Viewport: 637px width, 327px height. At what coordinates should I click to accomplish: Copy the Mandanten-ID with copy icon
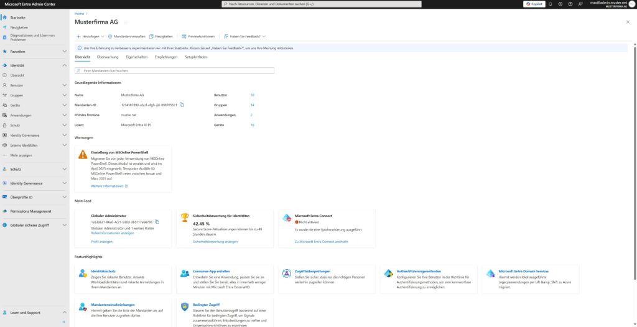click(x=182, y=105)
